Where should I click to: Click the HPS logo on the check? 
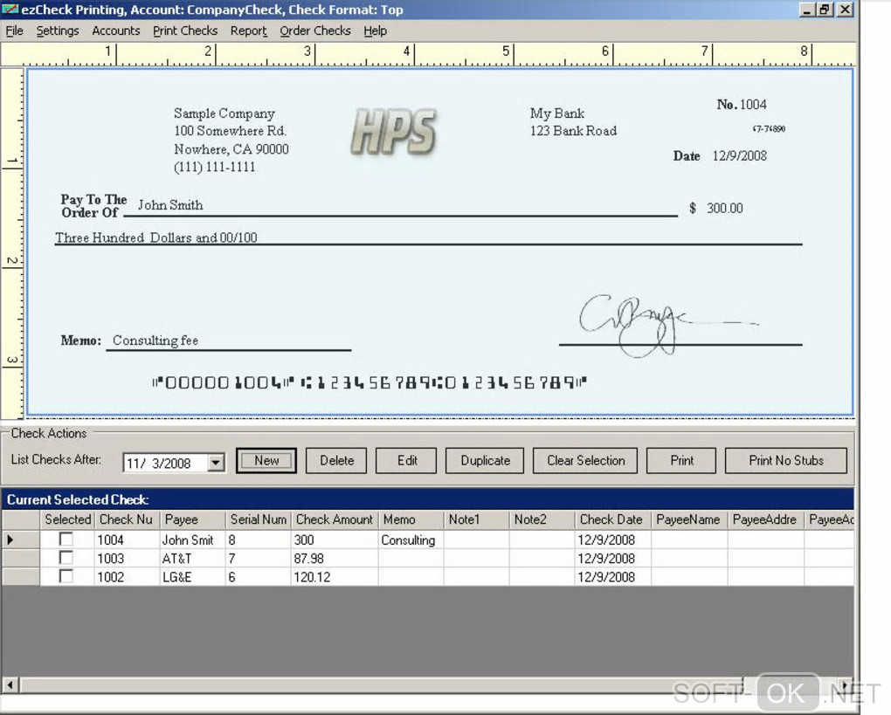tap(393, 132)
